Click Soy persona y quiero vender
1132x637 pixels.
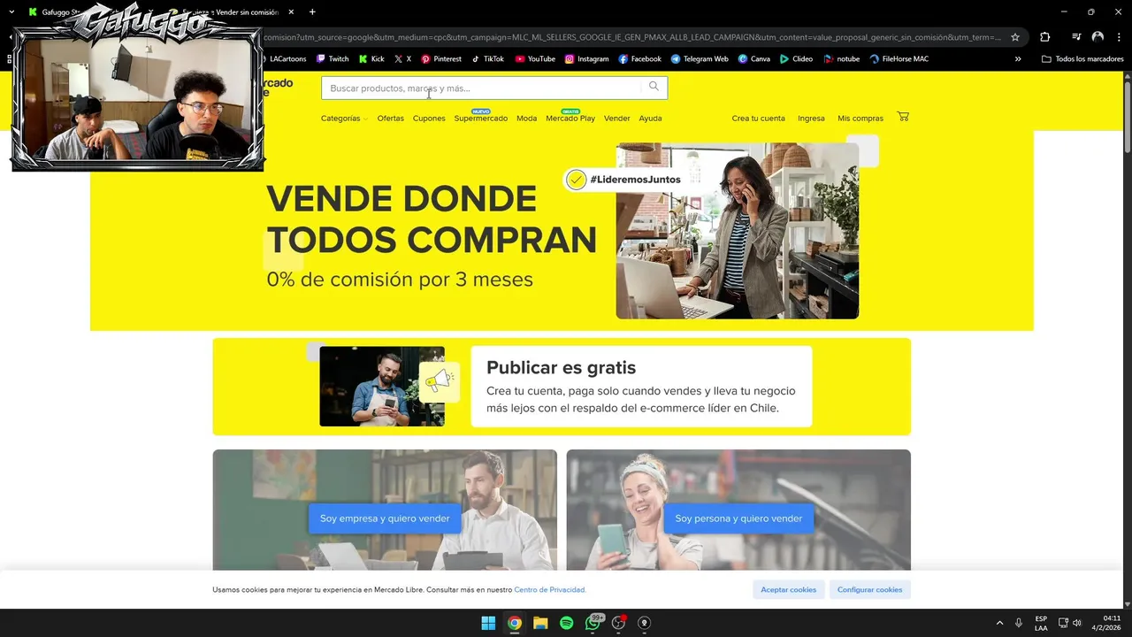[738, 518]
